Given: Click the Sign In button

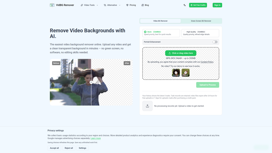Looking at the screenshot, I should [x=217, y=5].
